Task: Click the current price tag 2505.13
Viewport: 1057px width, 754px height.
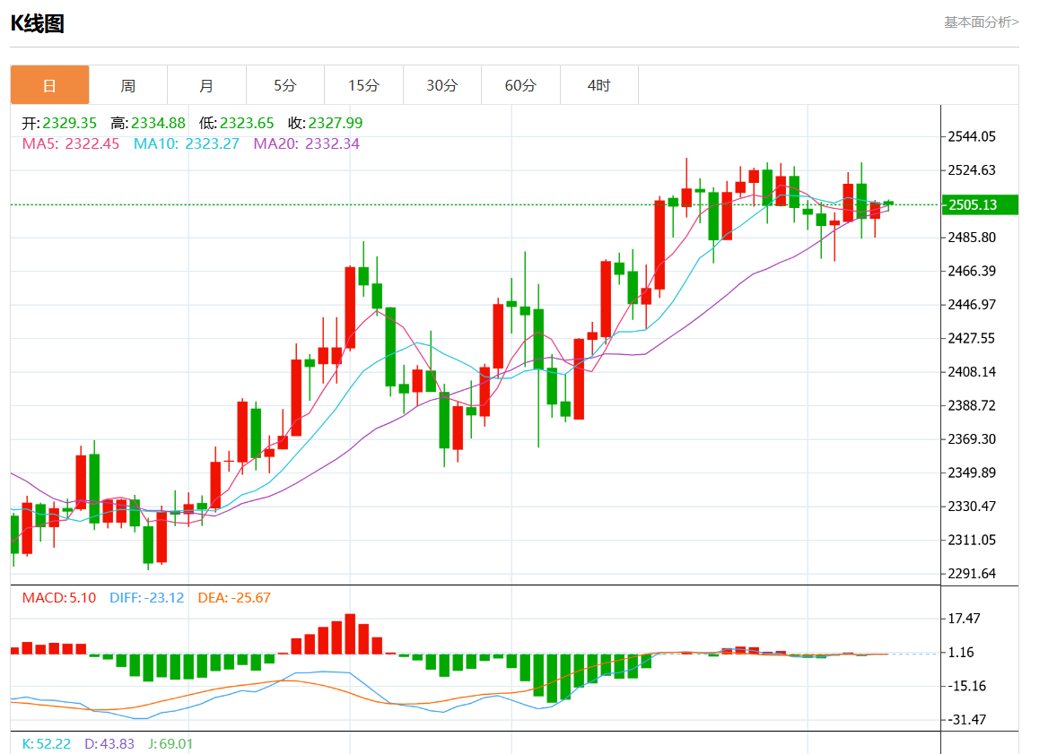Action: pos(980,204)
